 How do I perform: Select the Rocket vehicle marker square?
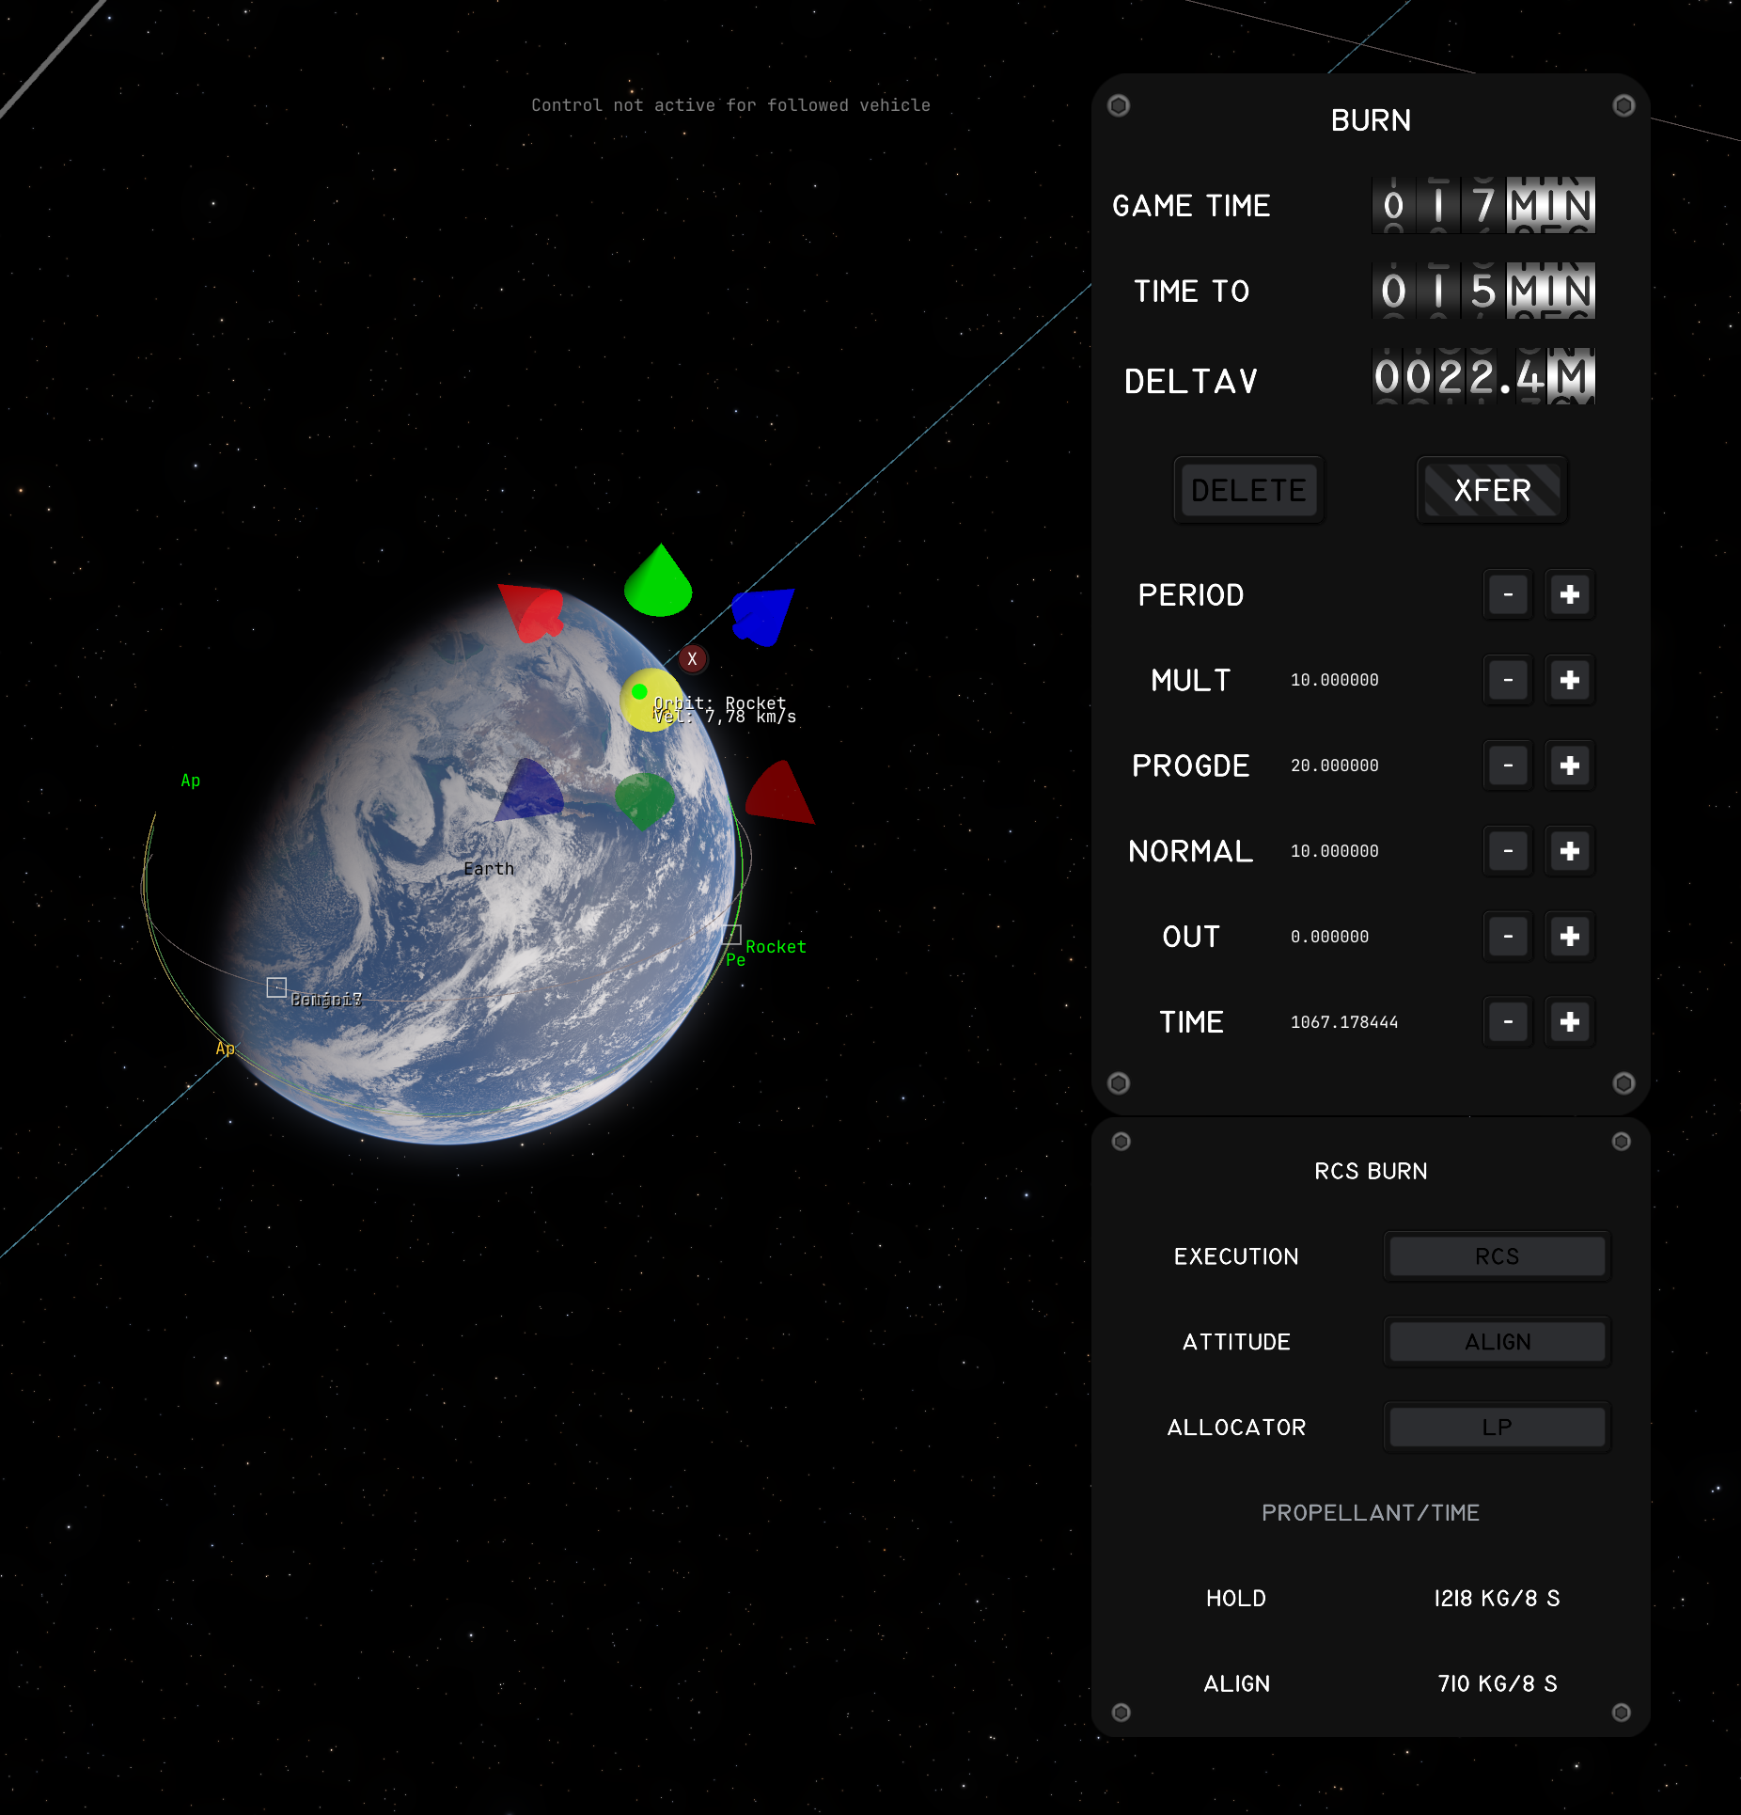tap(731, 935)
